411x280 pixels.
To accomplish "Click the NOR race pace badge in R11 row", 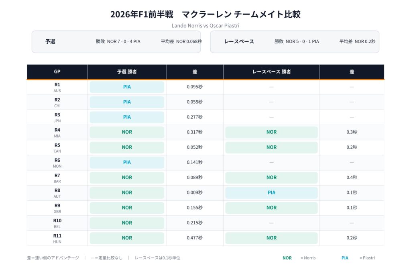I will click(272, 238).
